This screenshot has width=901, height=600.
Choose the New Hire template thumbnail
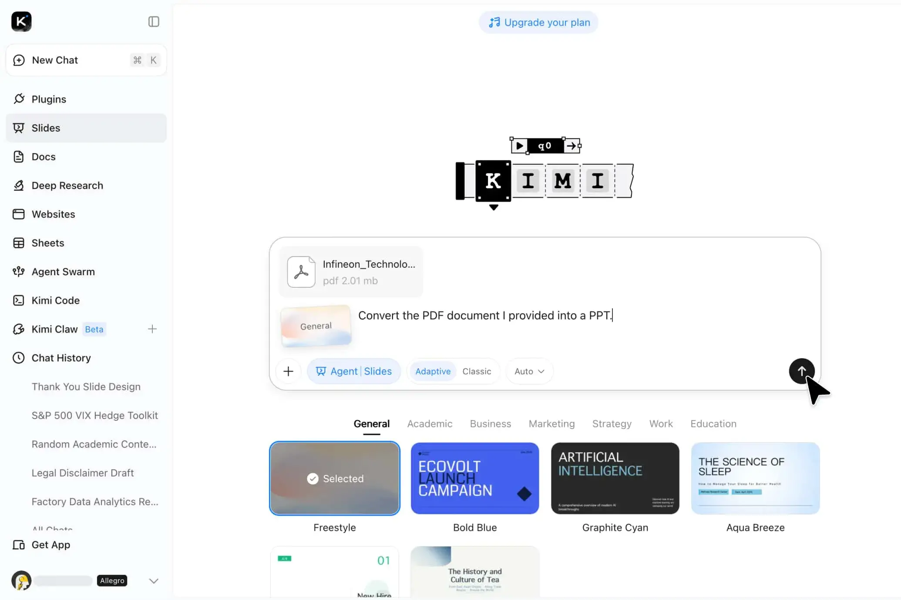coord(334,572)
